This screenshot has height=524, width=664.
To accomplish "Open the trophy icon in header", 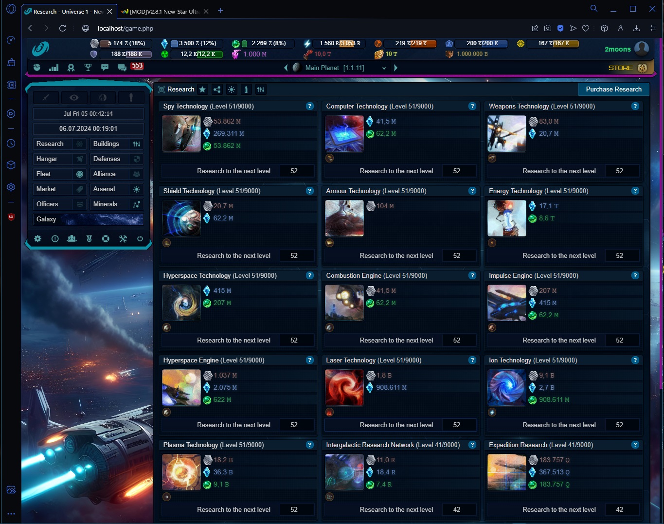I will 88,67.
